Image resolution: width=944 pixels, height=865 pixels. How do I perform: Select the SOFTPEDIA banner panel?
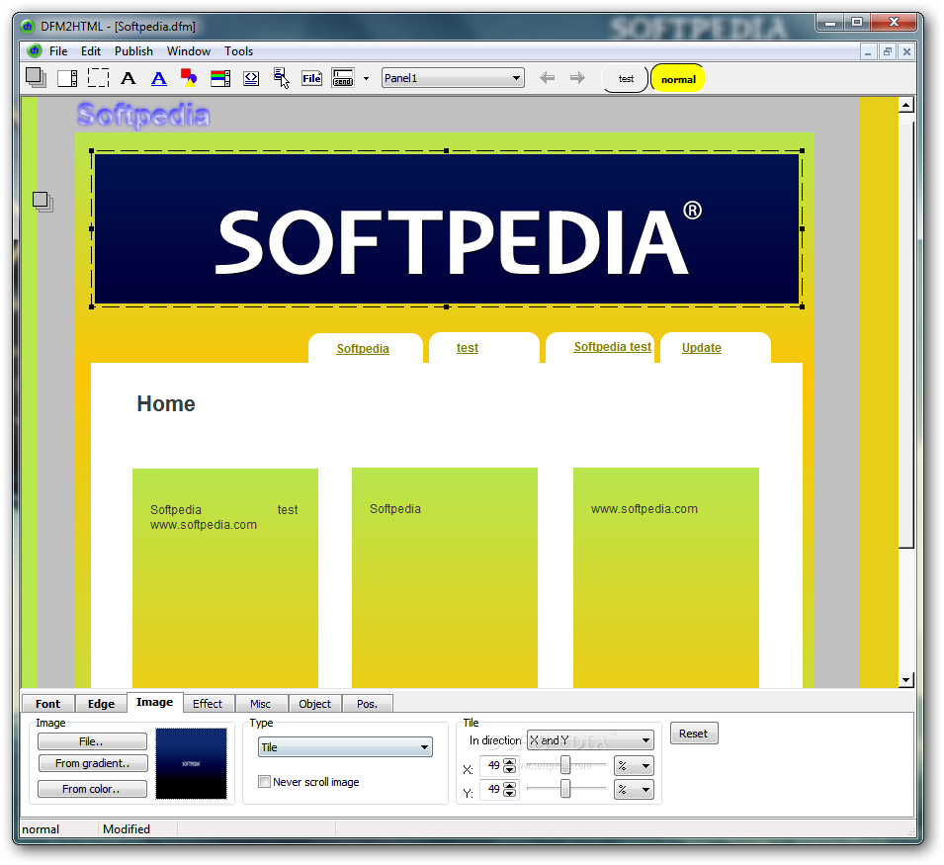(x=447, y=228)
